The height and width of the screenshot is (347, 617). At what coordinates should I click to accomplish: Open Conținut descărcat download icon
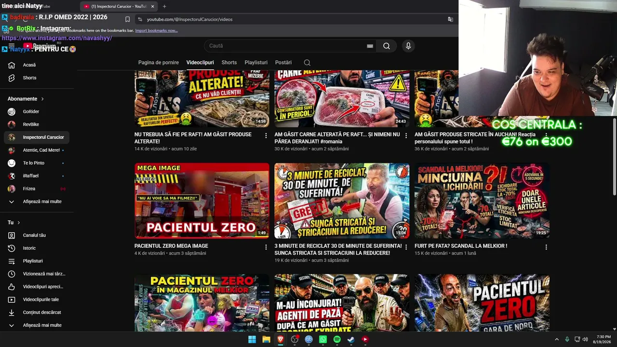click(12, 312)
